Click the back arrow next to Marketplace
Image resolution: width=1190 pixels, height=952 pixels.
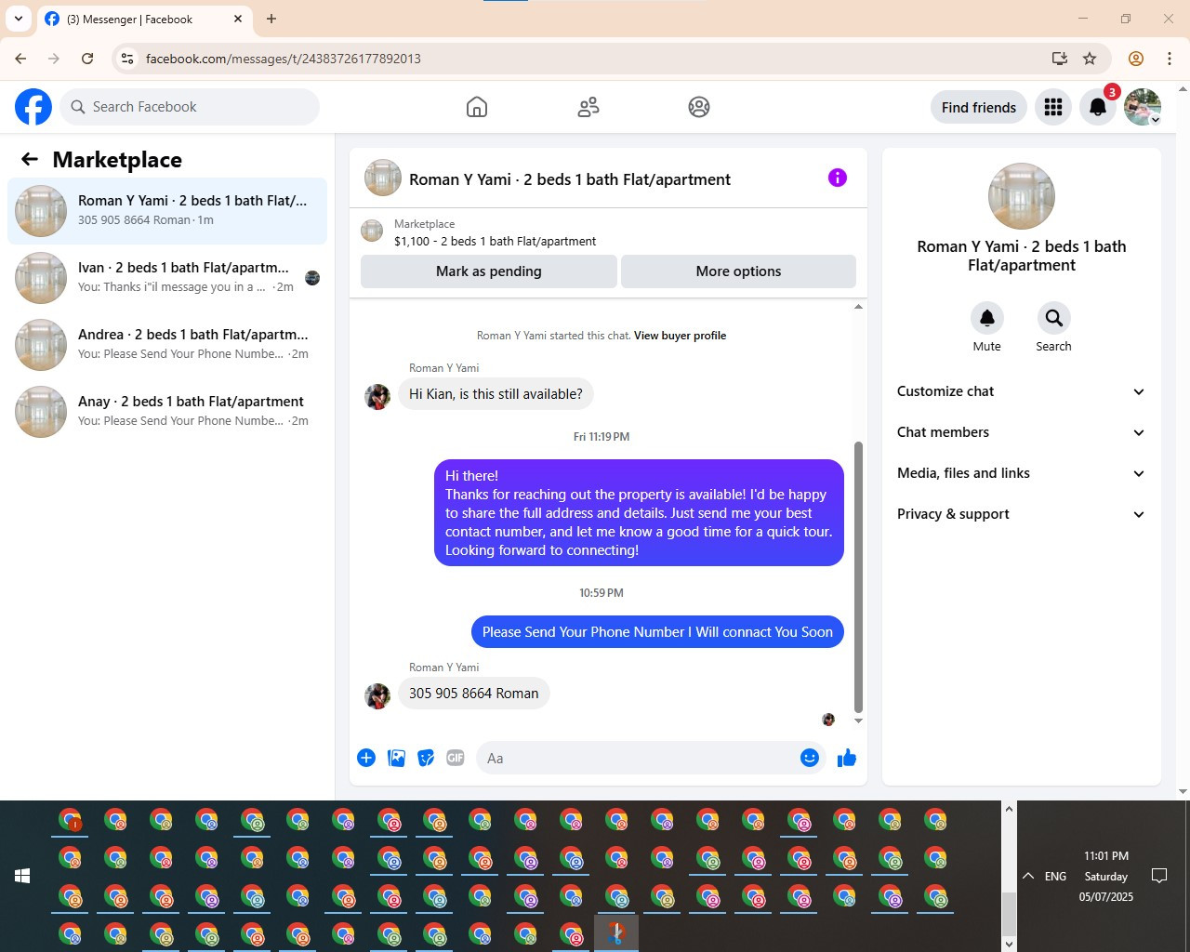(30, 159)
